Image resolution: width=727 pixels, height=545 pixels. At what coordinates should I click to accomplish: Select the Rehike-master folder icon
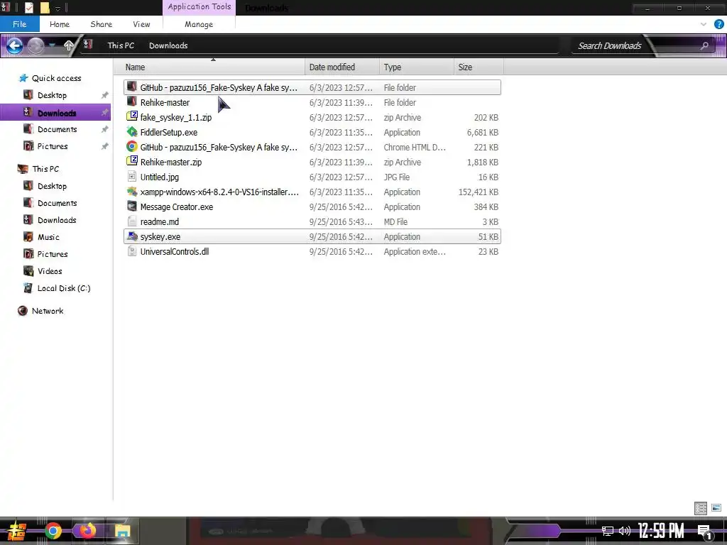132,101
